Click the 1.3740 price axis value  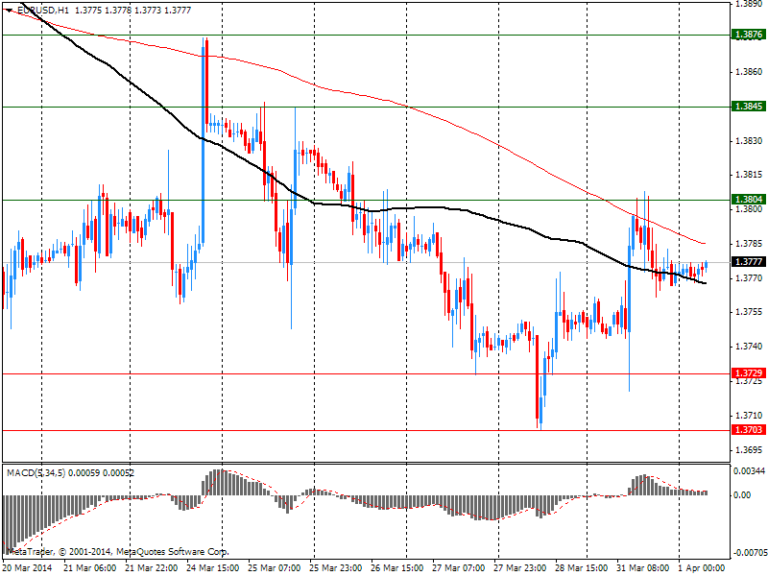(748, 347)
